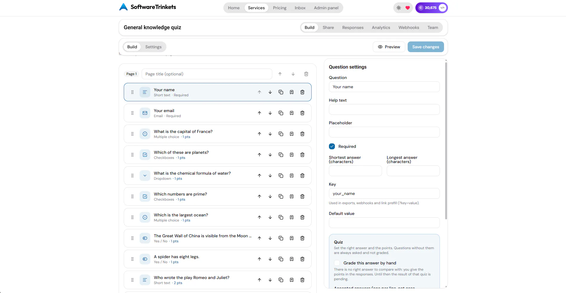Click the SoftwareTrinkets logo
Viewport: 566px width, 293px height.
click(x=148, y=7)
